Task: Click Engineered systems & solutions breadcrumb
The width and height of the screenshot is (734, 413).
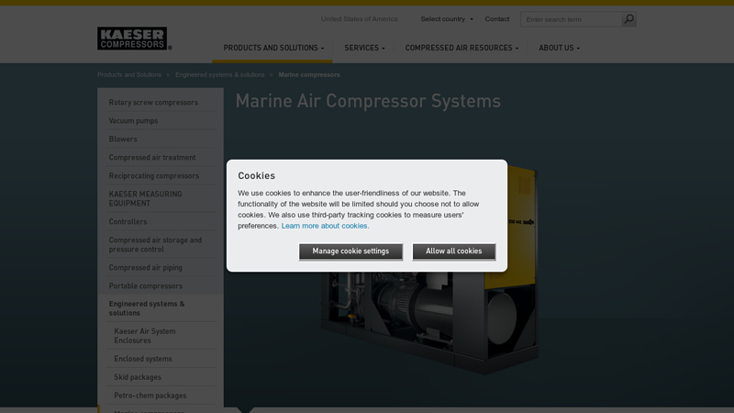Action: (220, 75)
